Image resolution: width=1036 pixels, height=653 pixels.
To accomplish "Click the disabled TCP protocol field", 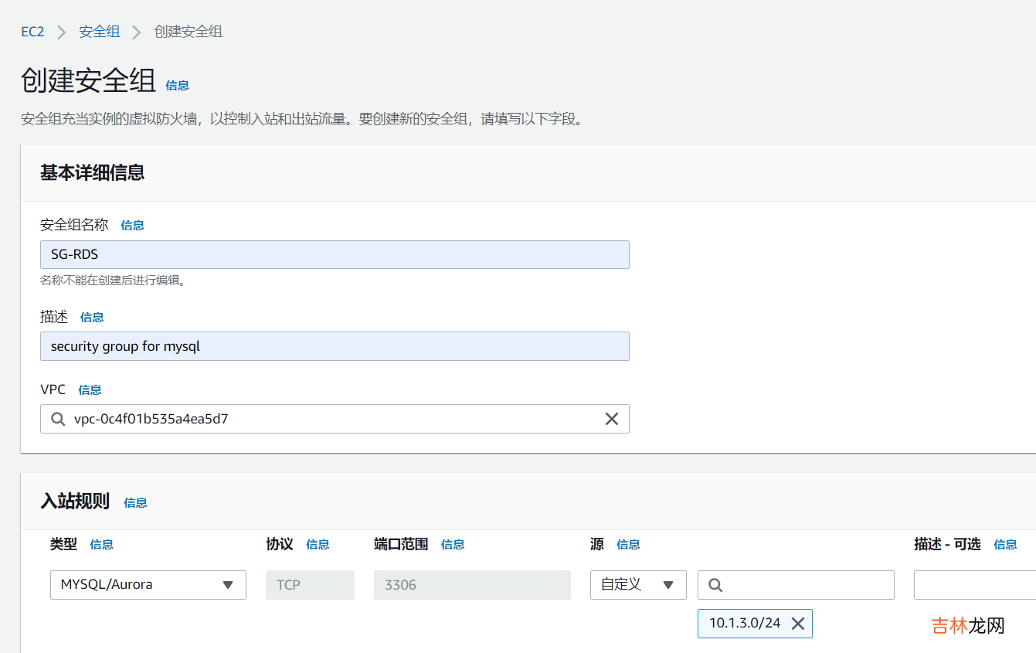I will coord(310,585).
